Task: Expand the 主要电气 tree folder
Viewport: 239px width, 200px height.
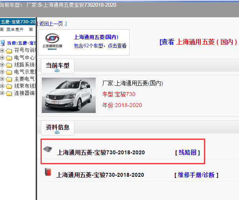Action: [x=2, y=79]
